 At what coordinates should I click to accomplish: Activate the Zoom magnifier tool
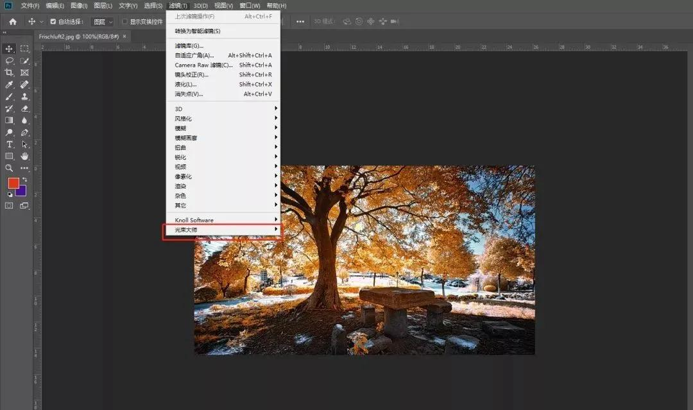[10, 168]
